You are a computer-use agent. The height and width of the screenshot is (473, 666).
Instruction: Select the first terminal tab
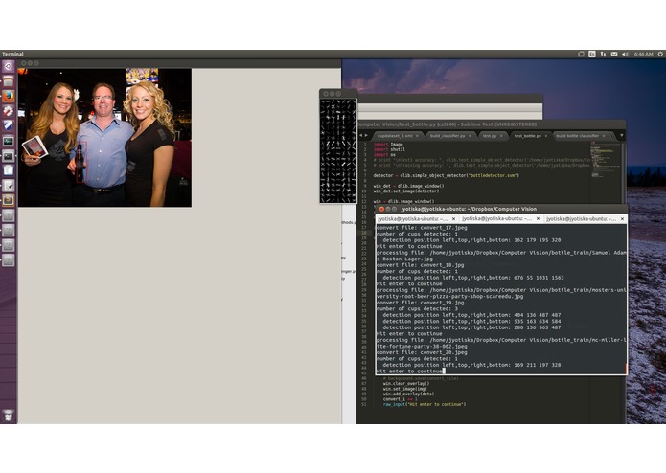(417, 219)
